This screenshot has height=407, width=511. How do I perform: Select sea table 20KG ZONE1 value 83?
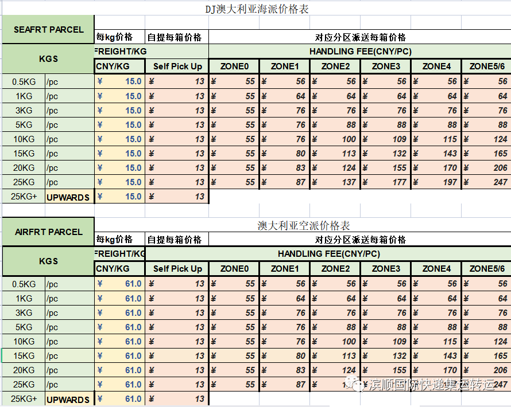[285, 167]
